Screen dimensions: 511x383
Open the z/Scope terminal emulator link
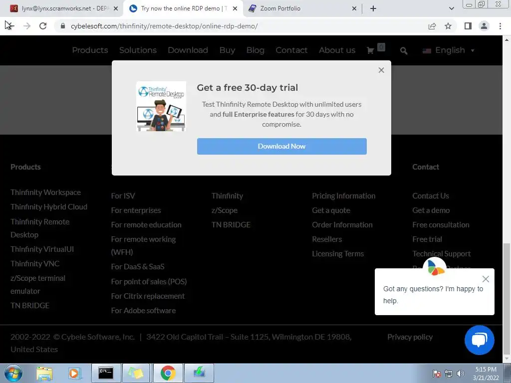point(38,285)
